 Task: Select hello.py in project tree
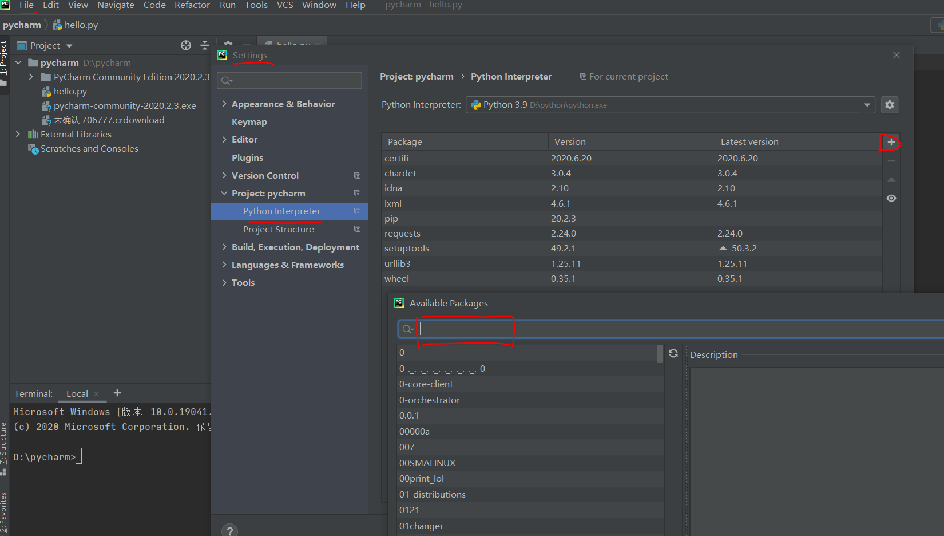[x=70, y=91]
